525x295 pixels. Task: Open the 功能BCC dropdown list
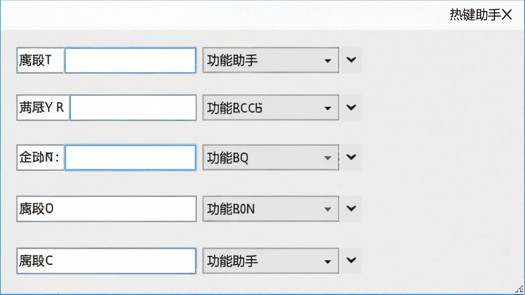tap(271, 108)
